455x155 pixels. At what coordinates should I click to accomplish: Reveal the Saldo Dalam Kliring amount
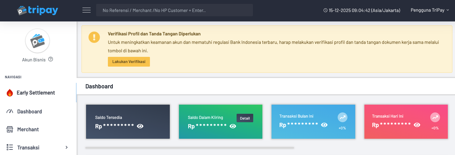pos(233,126)
